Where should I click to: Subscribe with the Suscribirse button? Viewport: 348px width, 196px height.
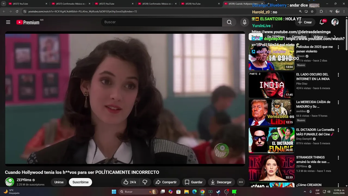[x=80, y=182]
